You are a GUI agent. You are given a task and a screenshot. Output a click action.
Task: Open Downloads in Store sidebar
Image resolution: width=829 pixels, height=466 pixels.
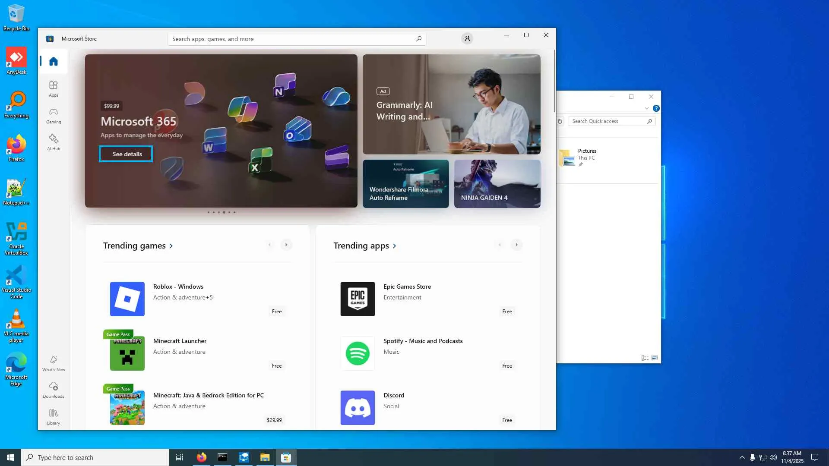tap(54, 390)
